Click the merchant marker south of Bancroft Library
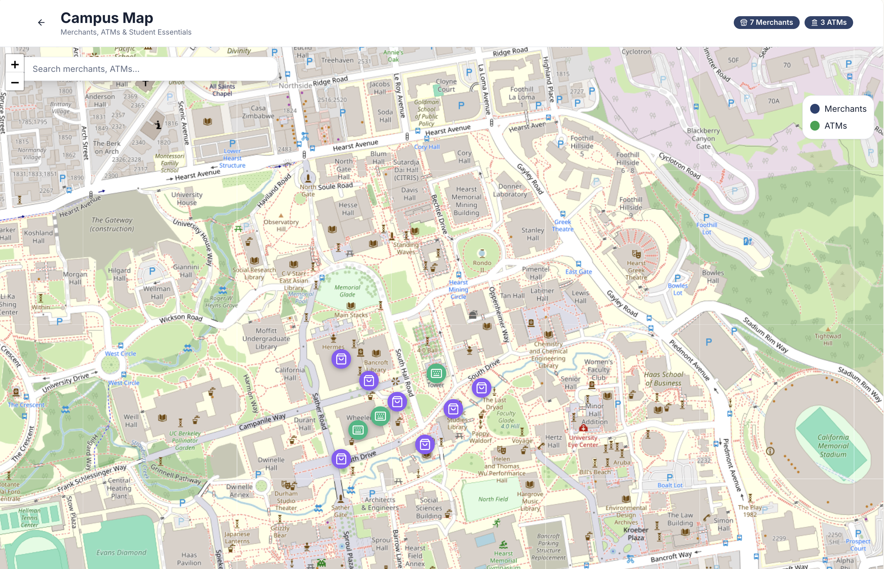Screen dimensions: 884x569 point(397,402)
